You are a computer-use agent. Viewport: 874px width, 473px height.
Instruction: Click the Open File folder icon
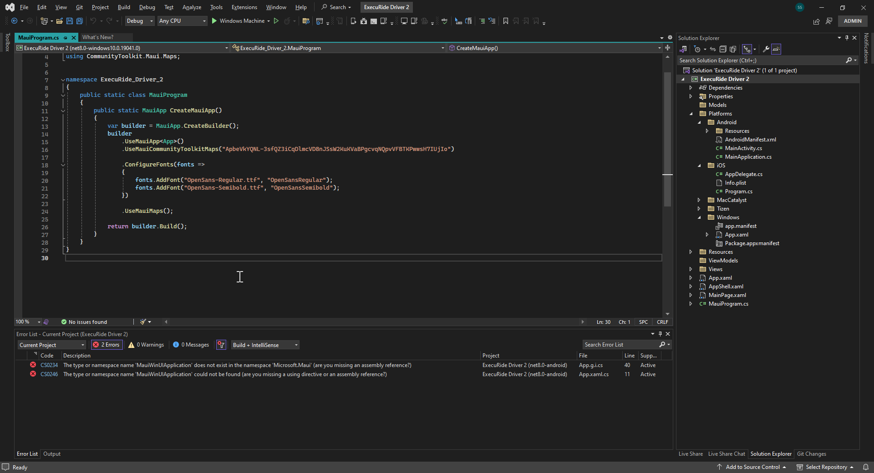[59, 21]
